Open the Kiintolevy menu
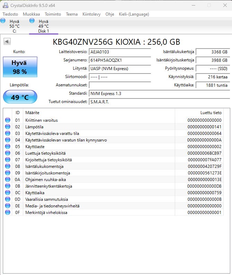Viewport: 232px width, 275px height. [92, 14]
